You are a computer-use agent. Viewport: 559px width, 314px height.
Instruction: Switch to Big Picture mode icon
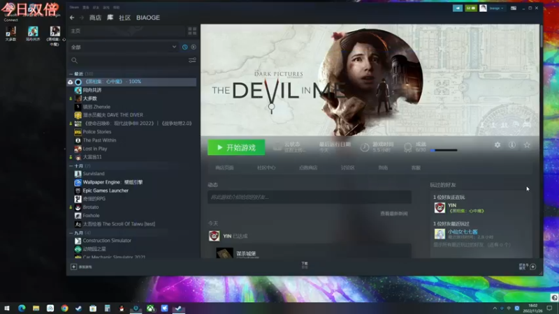[514, 8]
